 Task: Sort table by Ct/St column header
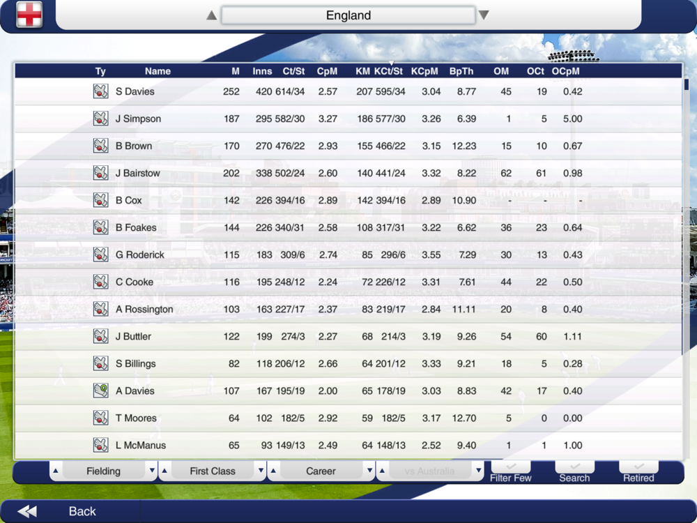[294, 71]
